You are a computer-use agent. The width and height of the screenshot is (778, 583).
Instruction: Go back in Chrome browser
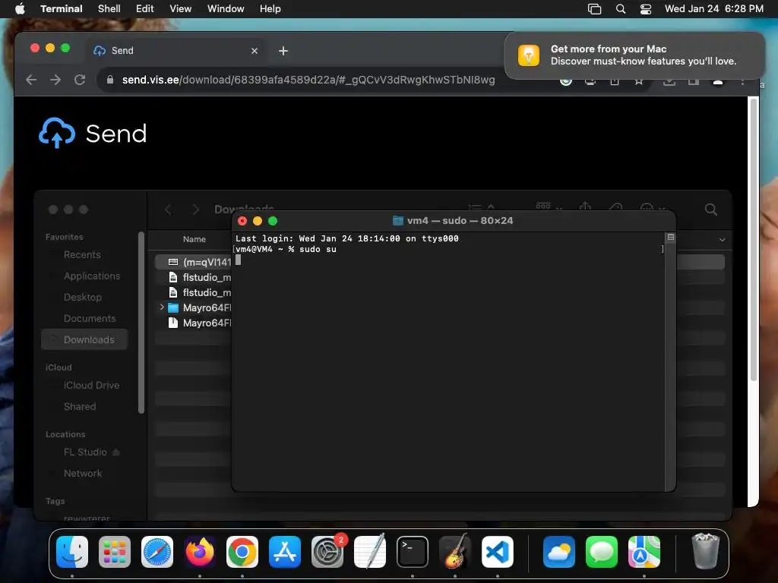pyautogui.click(x=30, y=80)
